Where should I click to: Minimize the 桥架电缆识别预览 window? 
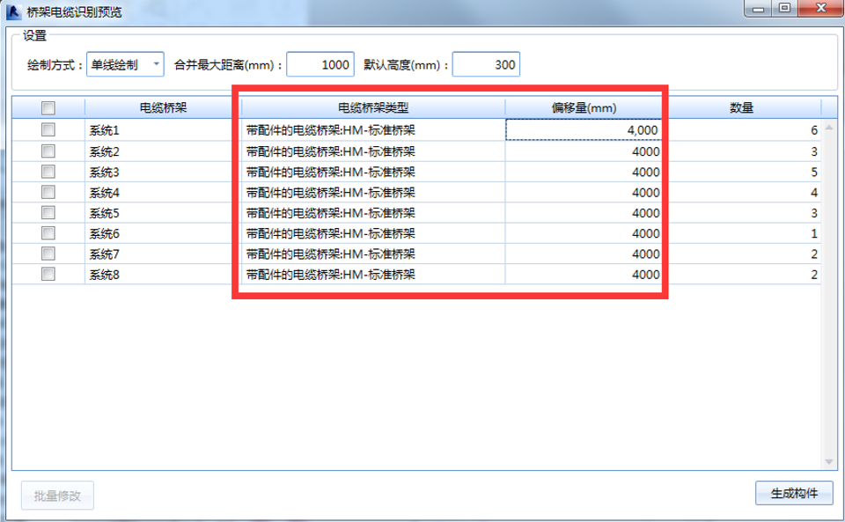pyautogui.click(x=758, y=8)
